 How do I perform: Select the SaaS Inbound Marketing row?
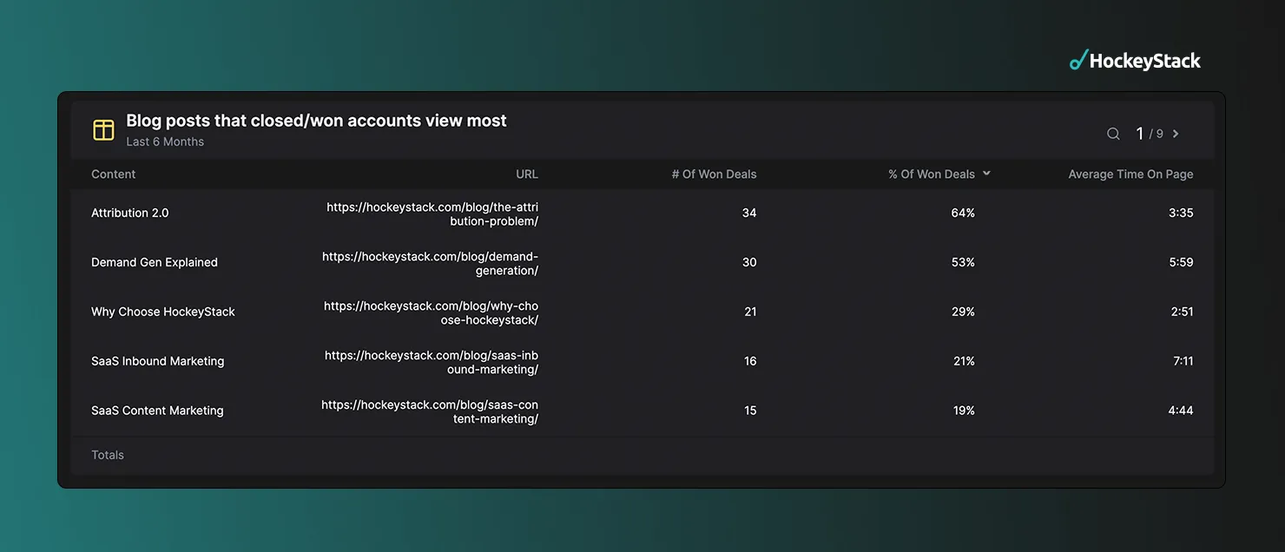coord(642,362)
